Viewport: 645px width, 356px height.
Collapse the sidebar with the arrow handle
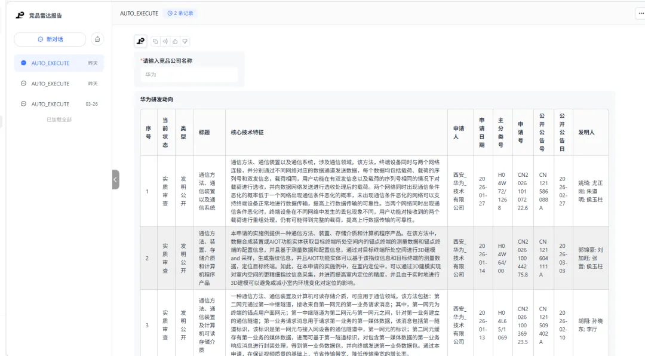coord(116,179)
